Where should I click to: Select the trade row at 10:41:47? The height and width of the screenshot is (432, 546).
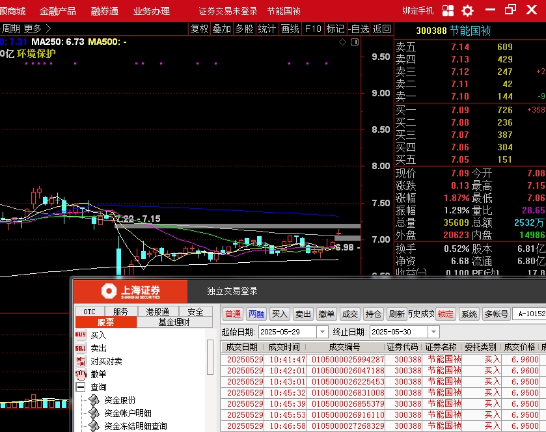click(x=383, y=359)
